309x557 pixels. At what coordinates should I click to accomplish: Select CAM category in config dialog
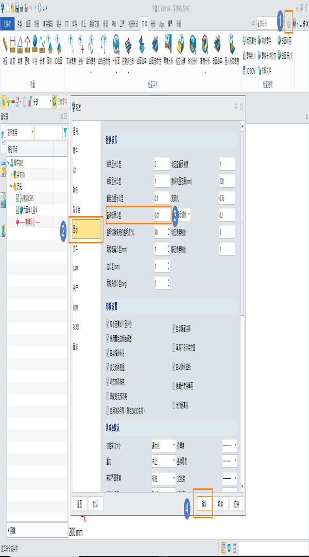click(x=86, y=268)
